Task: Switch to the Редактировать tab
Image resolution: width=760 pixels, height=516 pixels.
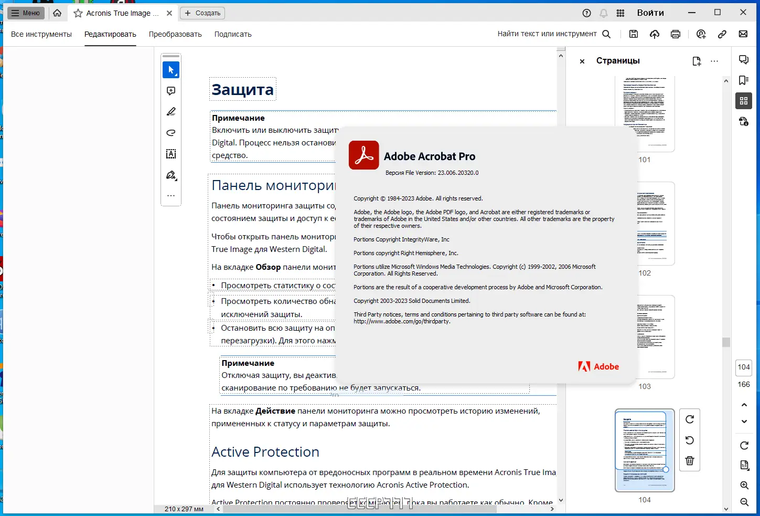Action: 110,34
